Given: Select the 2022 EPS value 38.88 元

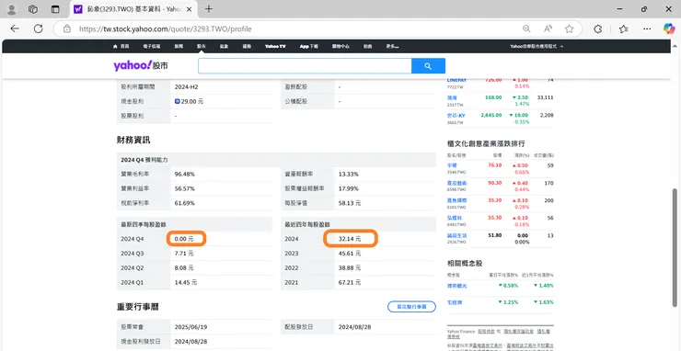Looking at the screenshot, I should click(x=350, y=268).
